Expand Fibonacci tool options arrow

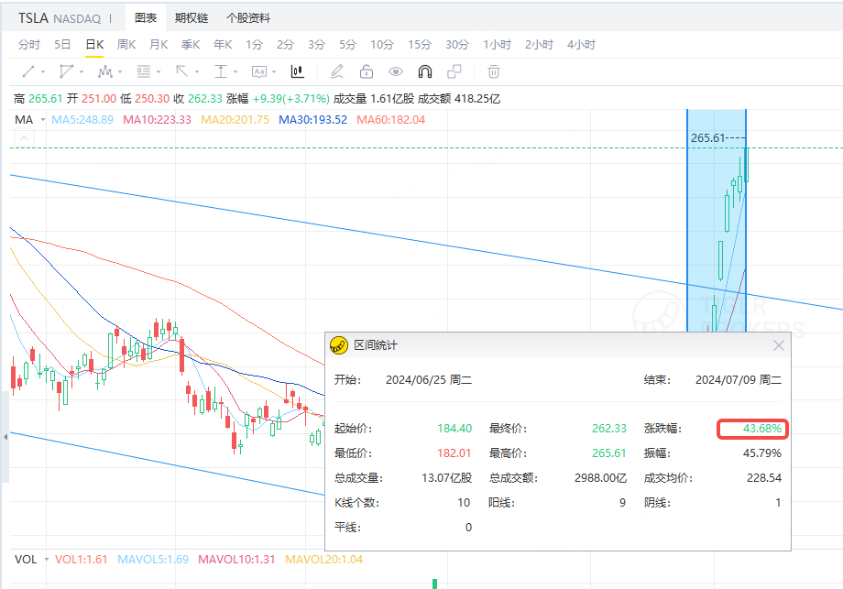coord(159,71)
